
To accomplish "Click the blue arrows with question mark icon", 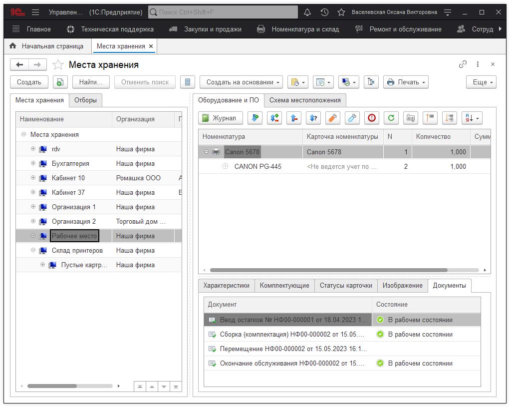I will pyautogui.click(x=313, y=118).
